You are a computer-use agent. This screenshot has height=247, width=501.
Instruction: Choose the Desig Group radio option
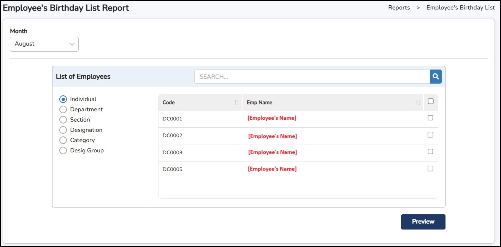click(x=63, y=150)
